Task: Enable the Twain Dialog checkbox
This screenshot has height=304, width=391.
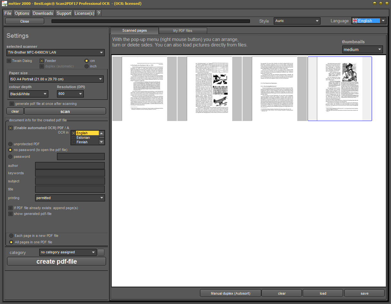Action: 9,61
